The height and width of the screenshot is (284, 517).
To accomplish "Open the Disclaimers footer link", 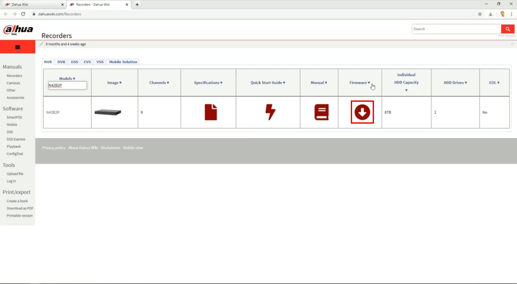I will point(110,148).
